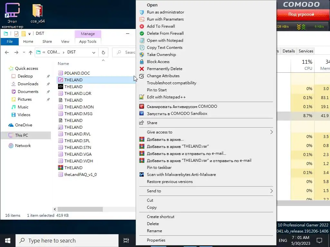This screenshot has width=330, height=247.
Task: Open recent locations dropdown arrow
Action: (24, 52)
